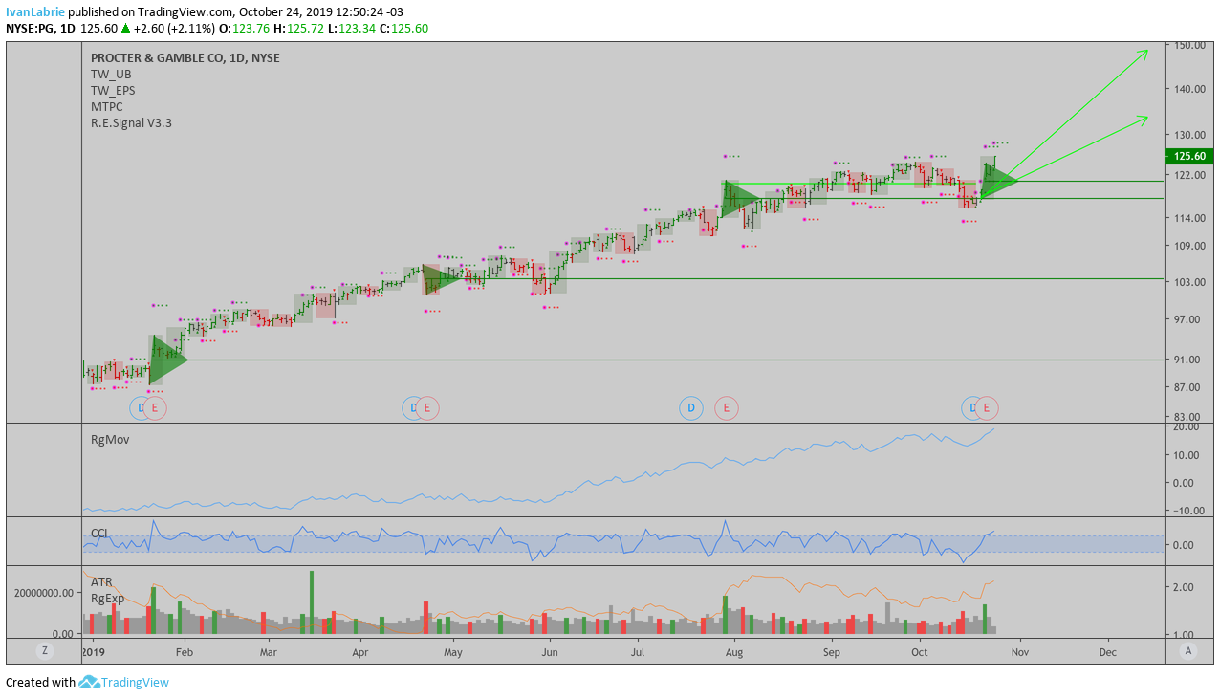This screenshot has width=1220, height=699.
Task: Click the Dec label on time axis
Action: (x=1108, y=652)
